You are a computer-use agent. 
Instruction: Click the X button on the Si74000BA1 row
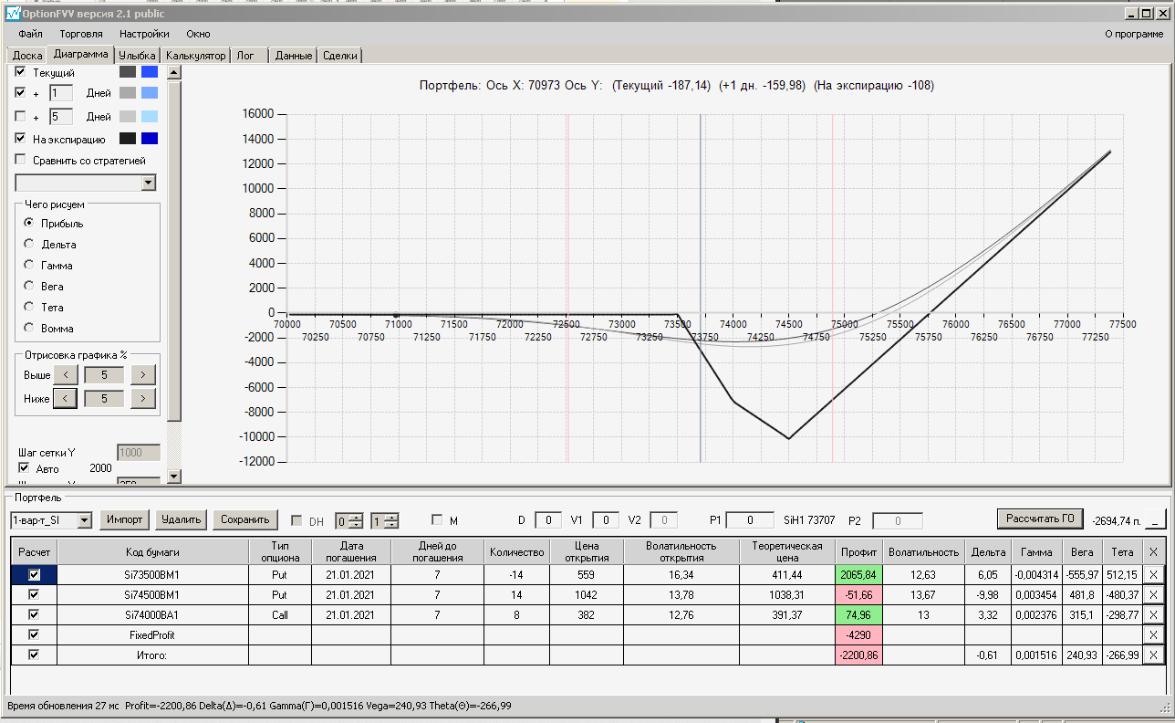click(x=1153, y=614)
